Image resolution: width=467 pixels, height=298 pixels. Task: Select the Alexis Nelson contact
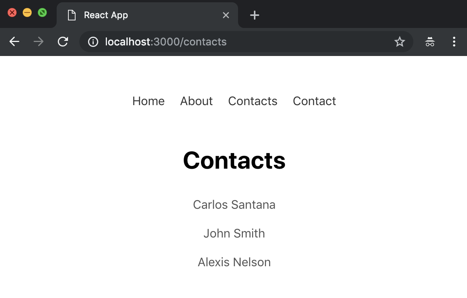pyautogui.click(x=234, y=262)
